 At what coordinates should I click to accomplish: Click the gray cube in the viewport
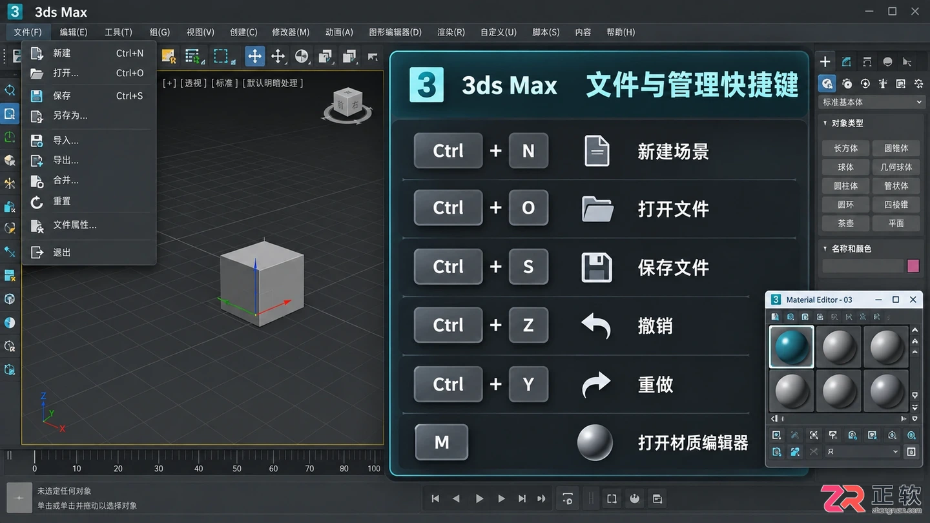262,283
